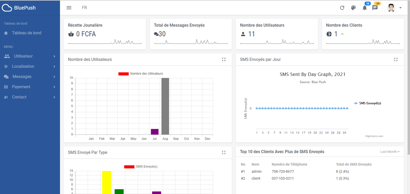410x194 pixels.
Task: Toggle the Nombre des Utilisateurs legend item
Action: 140,73
